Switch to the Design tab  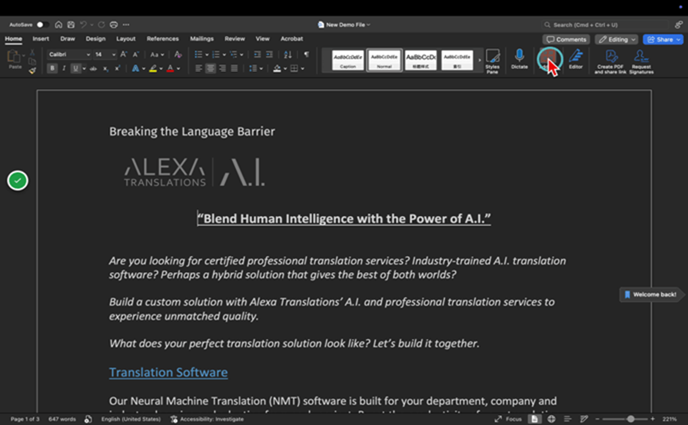coord(95,38)
